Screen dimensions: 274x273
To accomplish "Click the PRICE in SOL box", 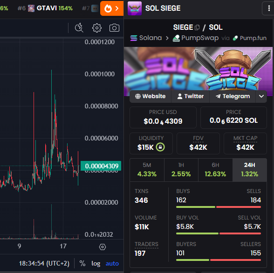I will tap(233, 117).
